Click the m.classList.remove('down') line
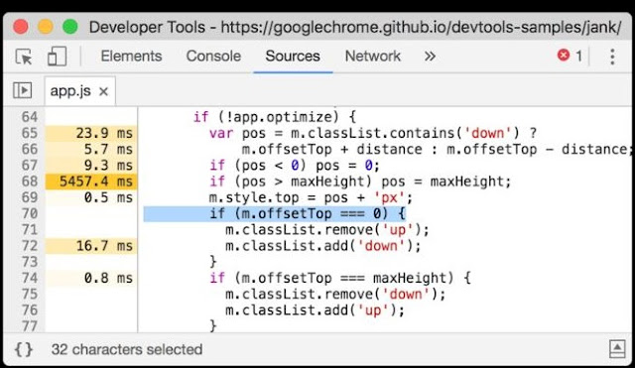This screenshot has height=368, width=635. (335, 295)
